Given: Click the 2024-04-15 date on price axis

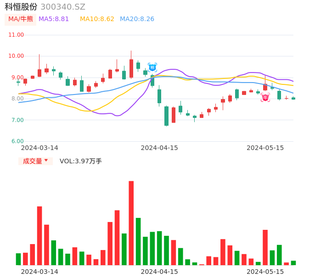Looking at the screenshot, I should pos(159,148).
